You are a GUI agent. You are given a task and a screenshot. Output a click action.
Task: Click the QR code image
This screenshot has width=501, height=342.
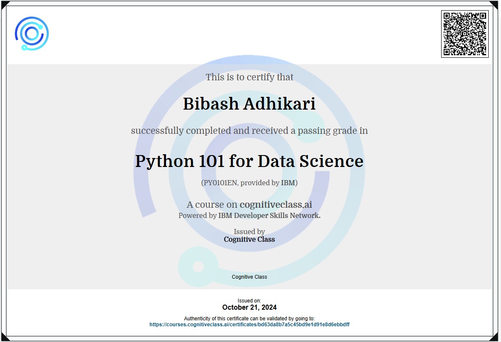(x=464, y=34)
